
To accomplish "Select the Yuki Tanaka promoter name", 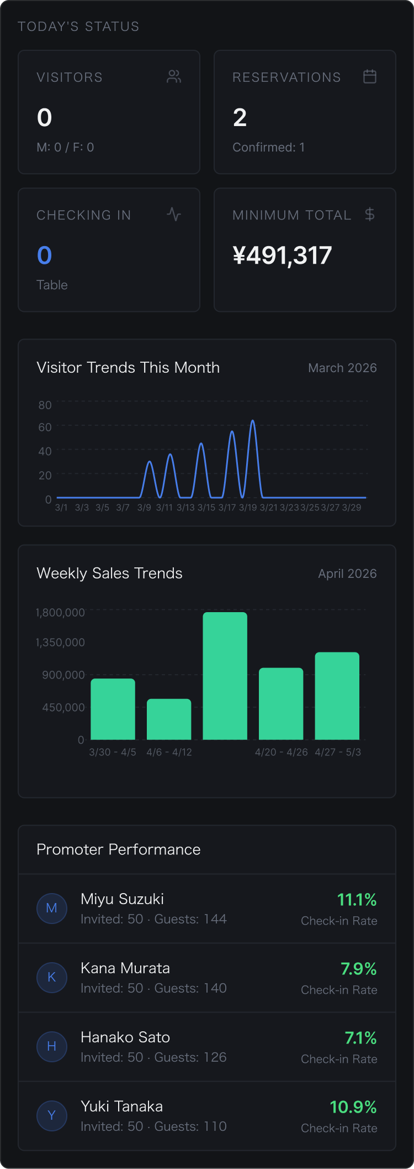I will (121, 1107).
